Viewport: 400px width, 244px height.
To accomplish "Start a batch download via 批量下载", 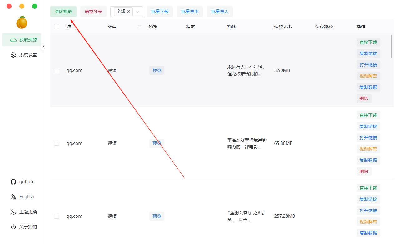I will [160, 11].
